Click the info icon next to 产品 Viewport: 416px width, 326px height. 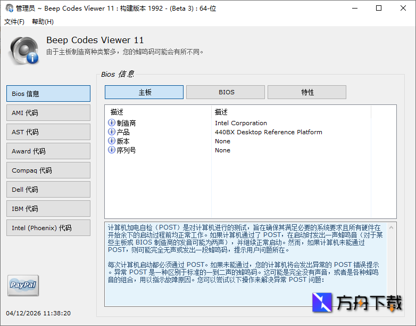coord(112,132)
